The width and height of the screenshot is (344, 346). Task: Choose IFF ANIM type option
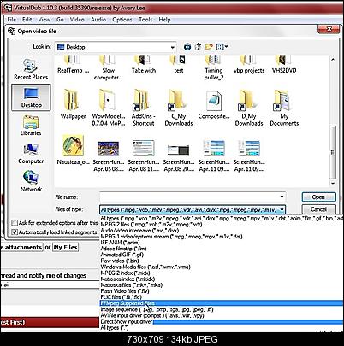[x=221, y=243]
